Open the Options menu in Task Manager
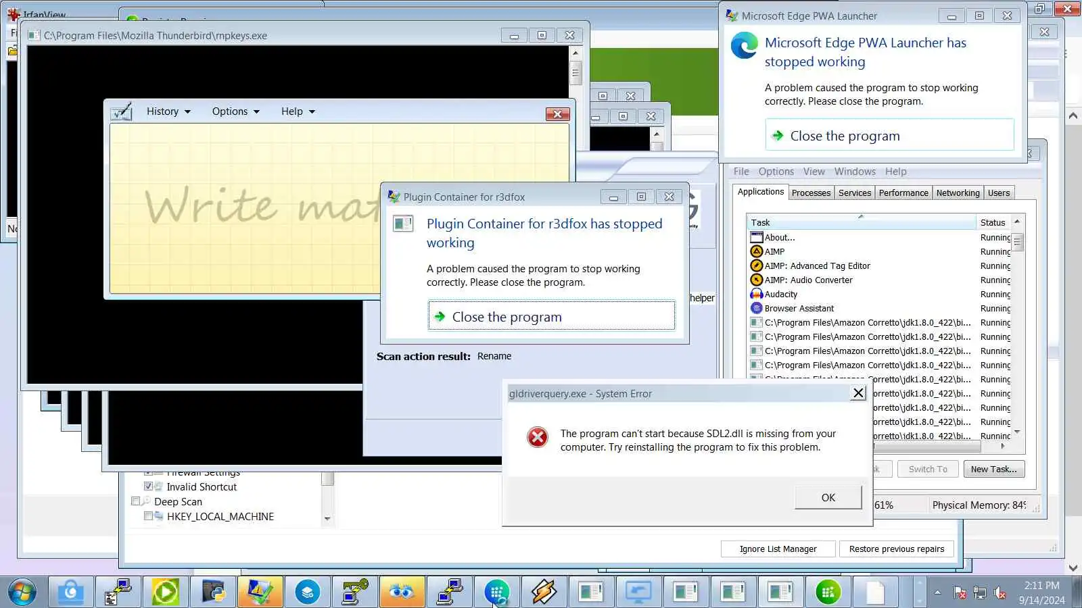Screen dimensions: 1082x608 [776, 172]
